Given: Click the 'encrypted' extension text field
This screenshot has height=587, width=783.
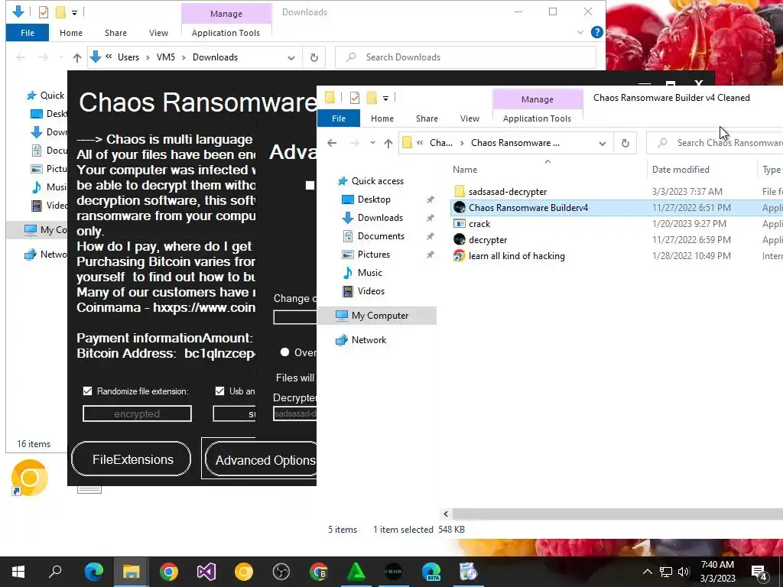Looking at the screenshot, I should (x=137, y=413).
